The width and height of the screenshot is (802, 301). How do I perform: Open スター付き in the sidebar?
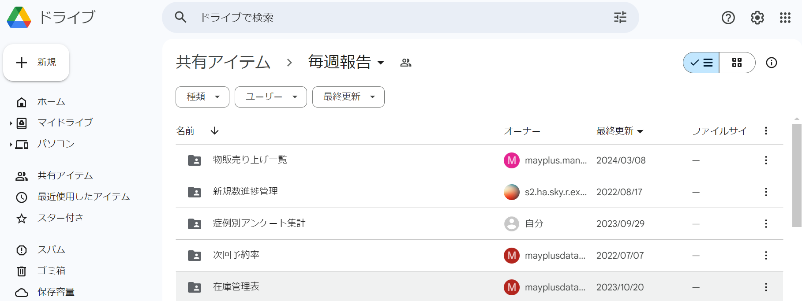click(x=60, y=218)
